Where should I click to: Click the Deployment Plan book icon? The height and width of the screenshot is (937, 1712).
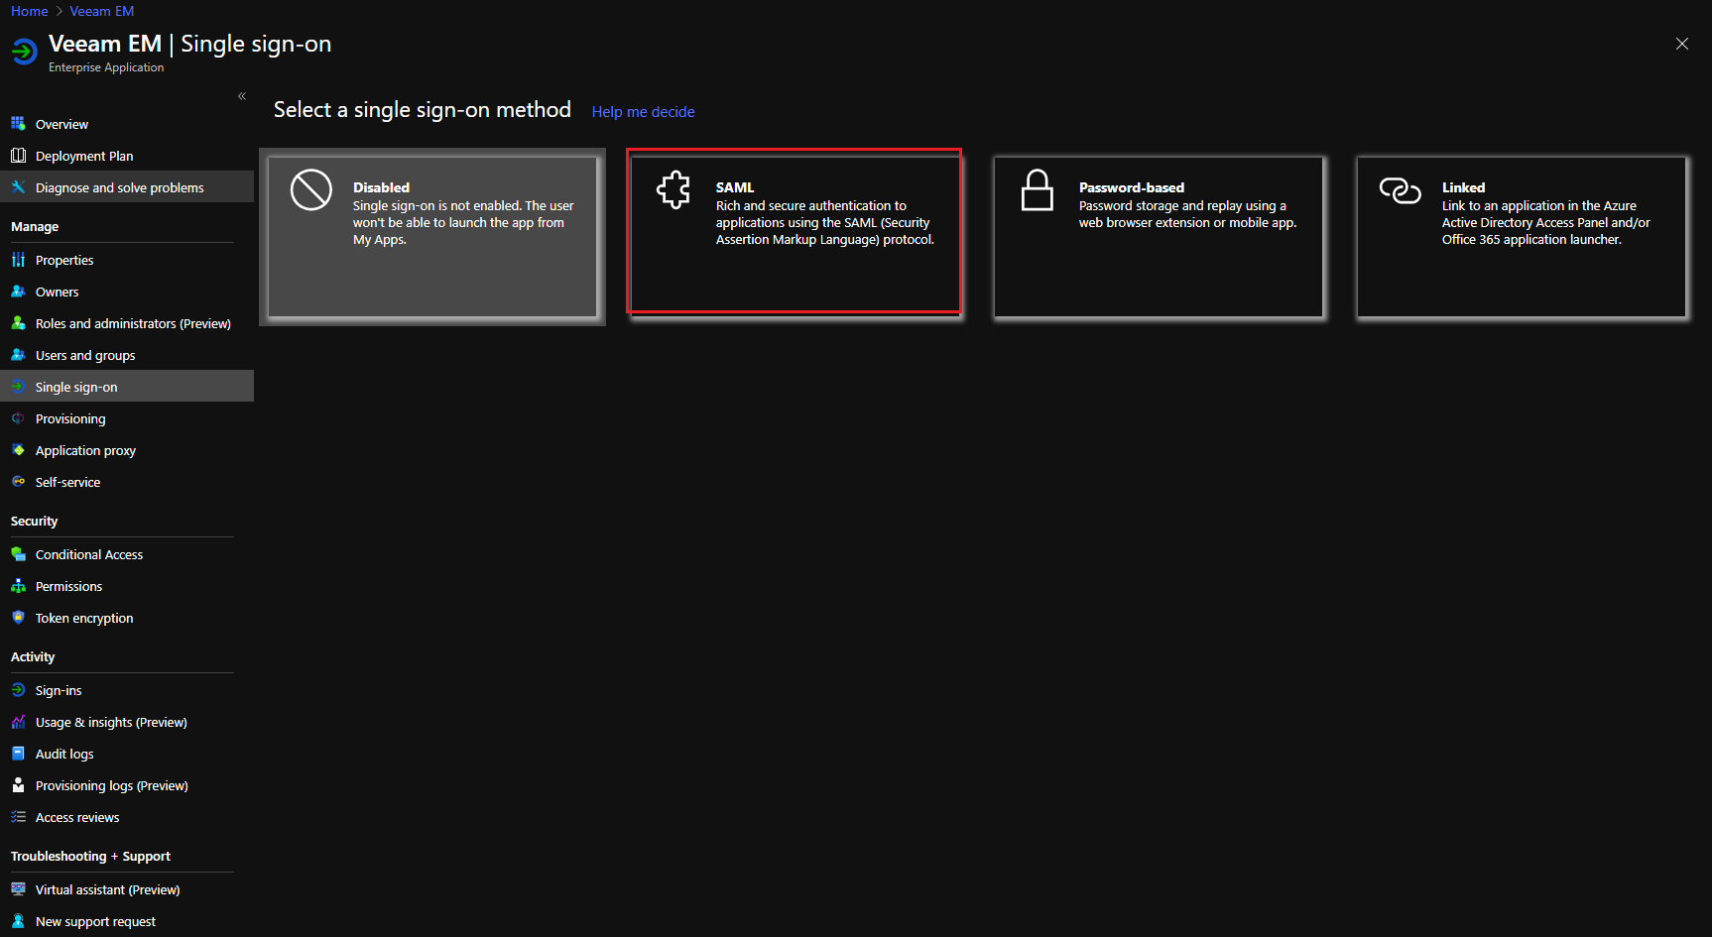18,156
